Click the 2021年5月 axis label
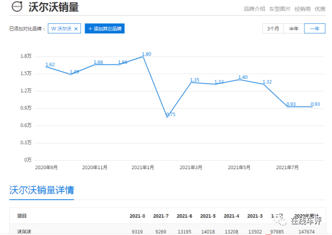 pyautogui.click(x=239, y=167)
